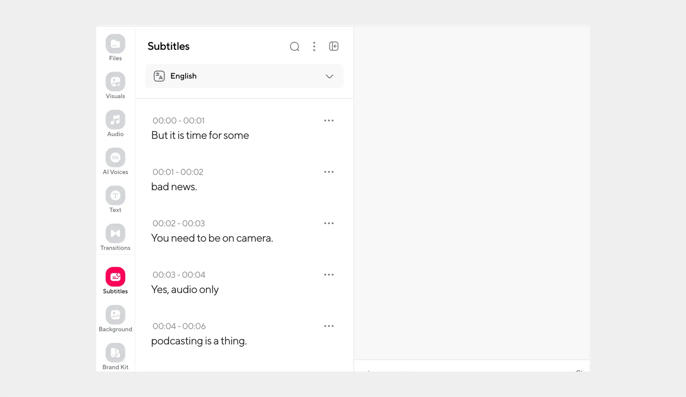Open the Brand Kit icon
Viewport: 686px width, 397px height.
coord(115,353)
